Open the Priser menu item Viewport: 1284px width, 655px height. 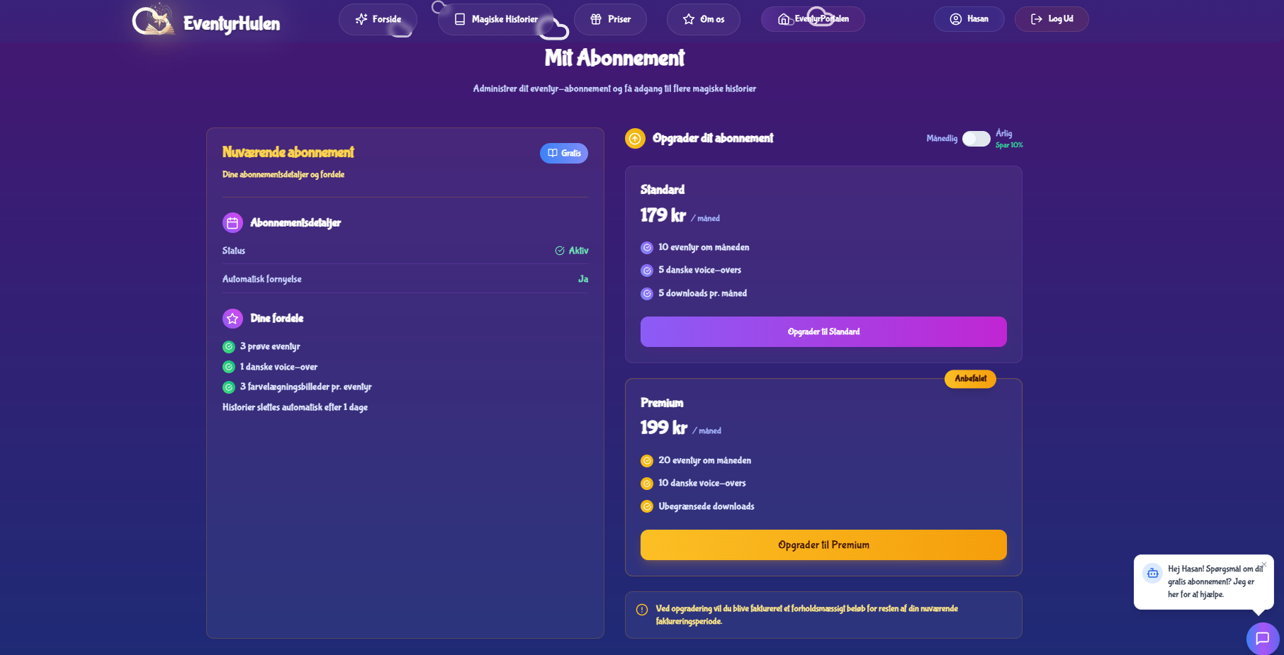tap(610, 19)
